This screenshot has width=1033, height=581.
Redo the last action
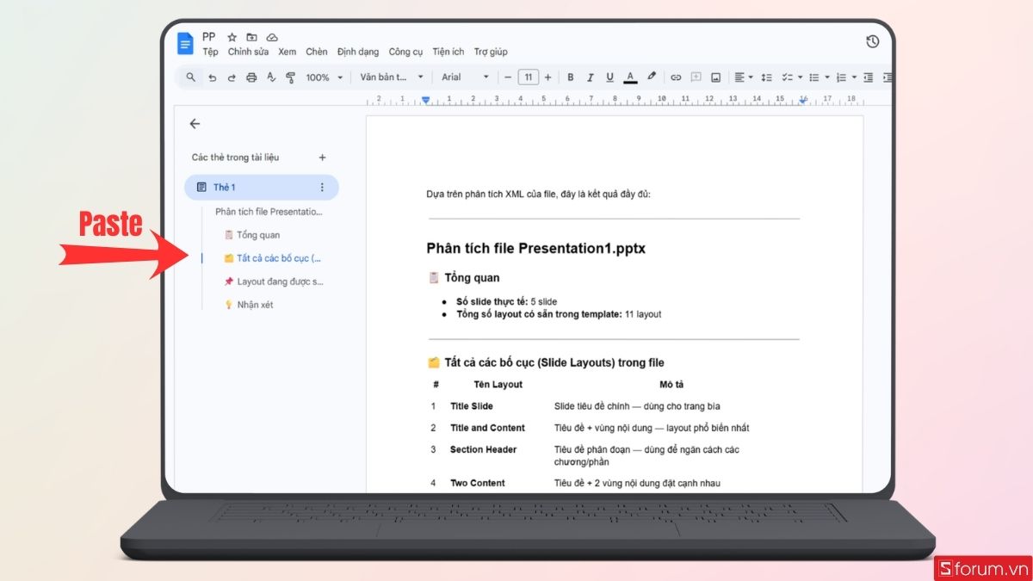coord(232,77)
